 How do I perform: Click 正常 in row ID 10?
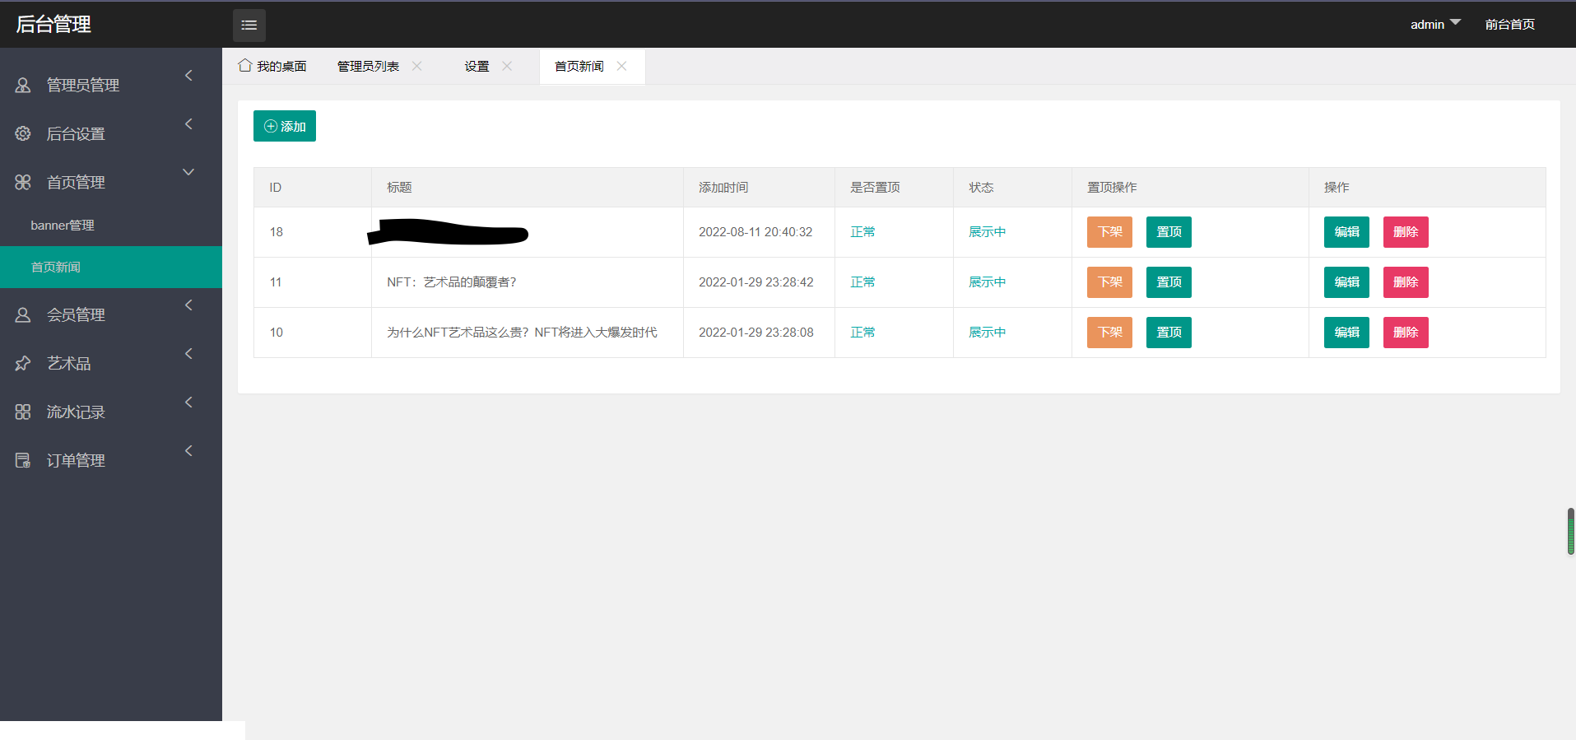click(862, 333)
